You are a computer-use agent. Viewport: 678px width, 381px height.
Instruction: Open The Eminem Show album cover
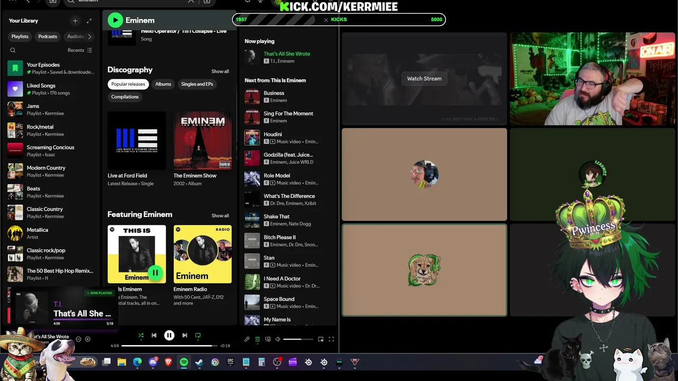[202, 140]
